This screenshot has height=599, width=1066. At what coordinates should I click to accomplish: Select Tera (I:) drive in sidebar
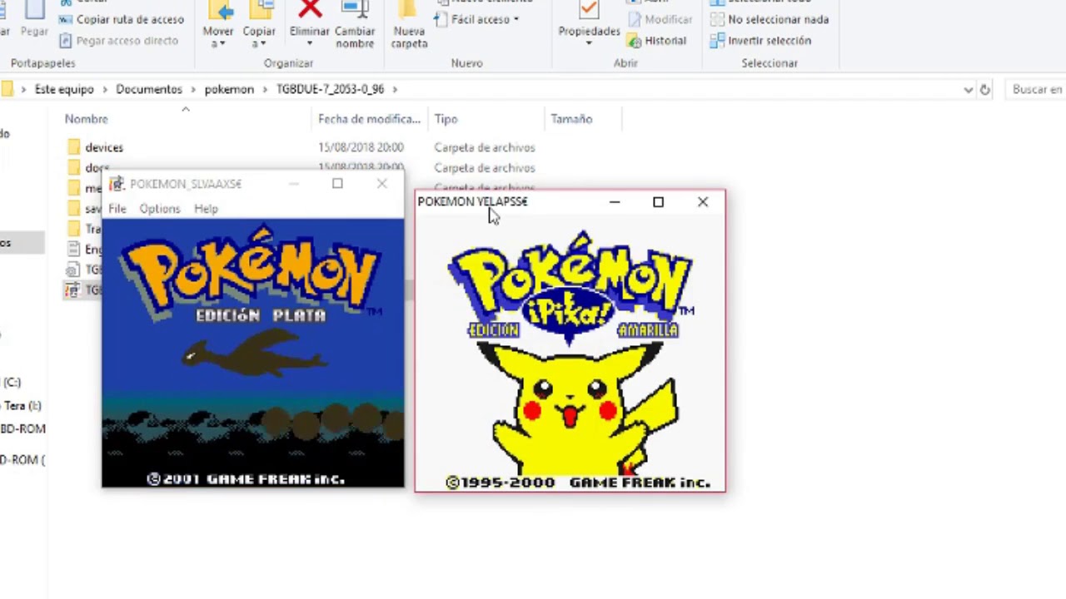[x=21, y=406]
